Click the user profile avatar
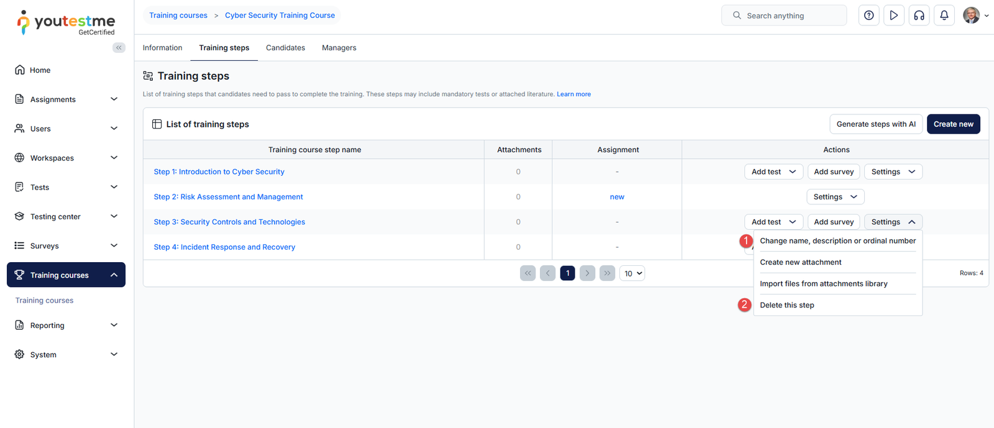 971,16
